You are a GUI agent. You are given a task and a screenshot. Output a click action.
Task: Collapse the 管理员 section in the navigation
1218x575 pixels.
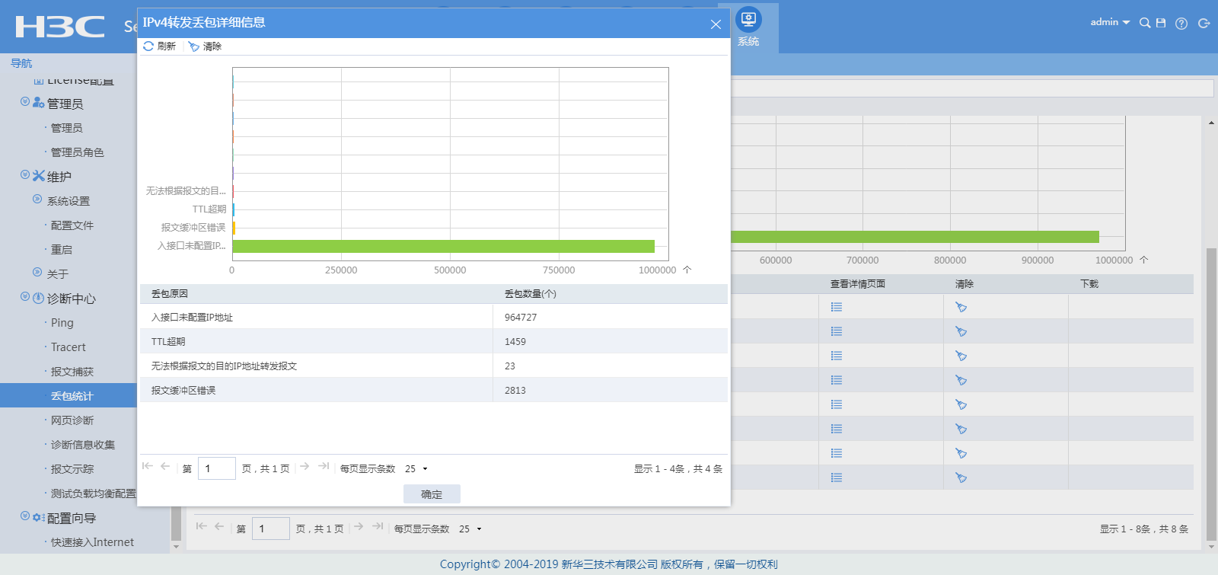click(x=25, y=102)
